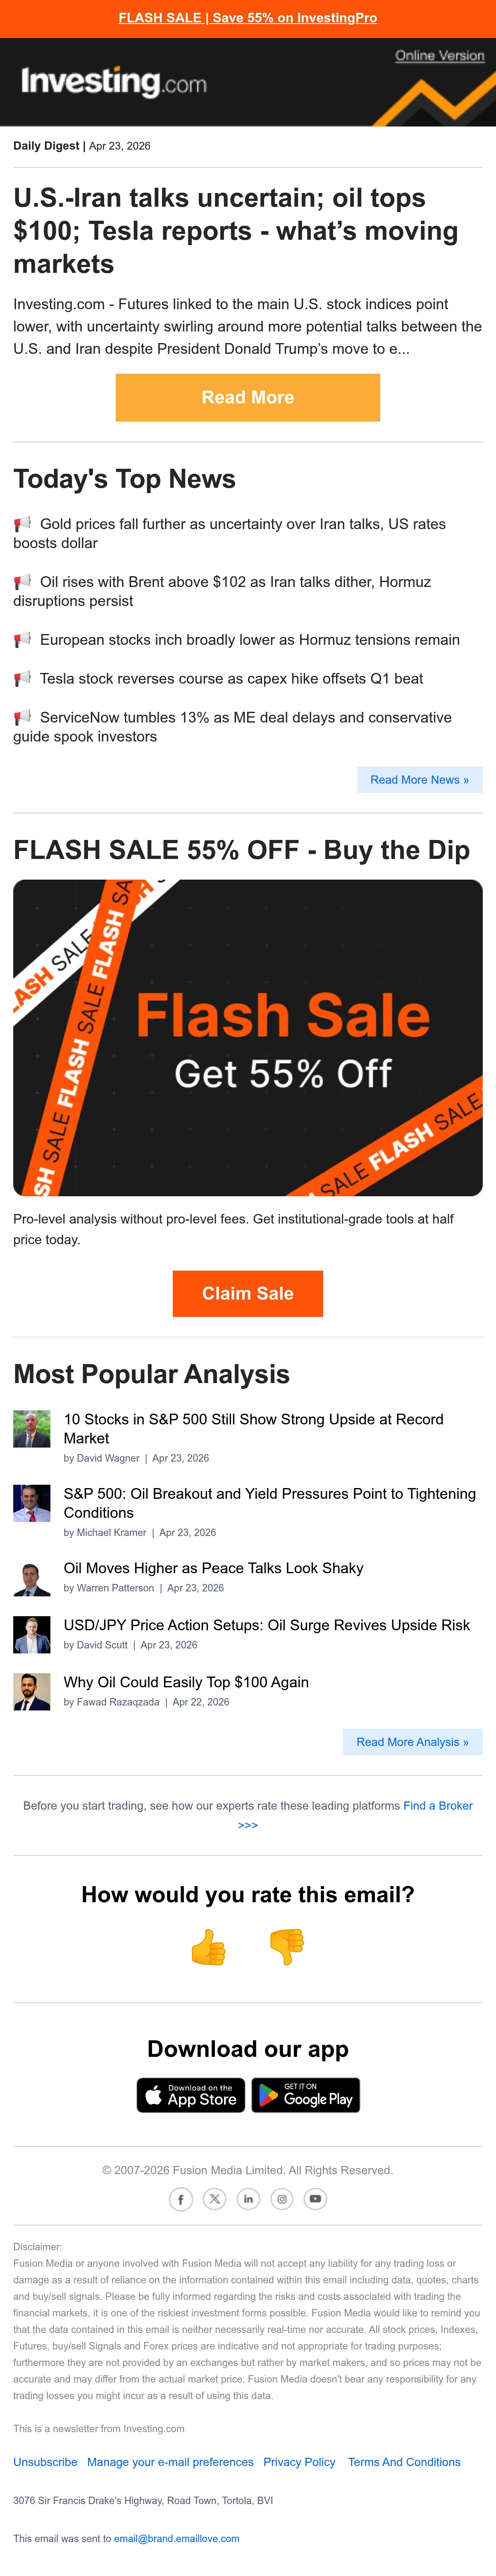
Task: Open Manage your e-mail preferences
Action: coord(170,2462)
